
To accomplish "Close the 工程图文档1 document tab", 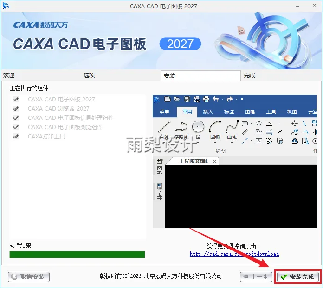I will click(x=214, y=161).
